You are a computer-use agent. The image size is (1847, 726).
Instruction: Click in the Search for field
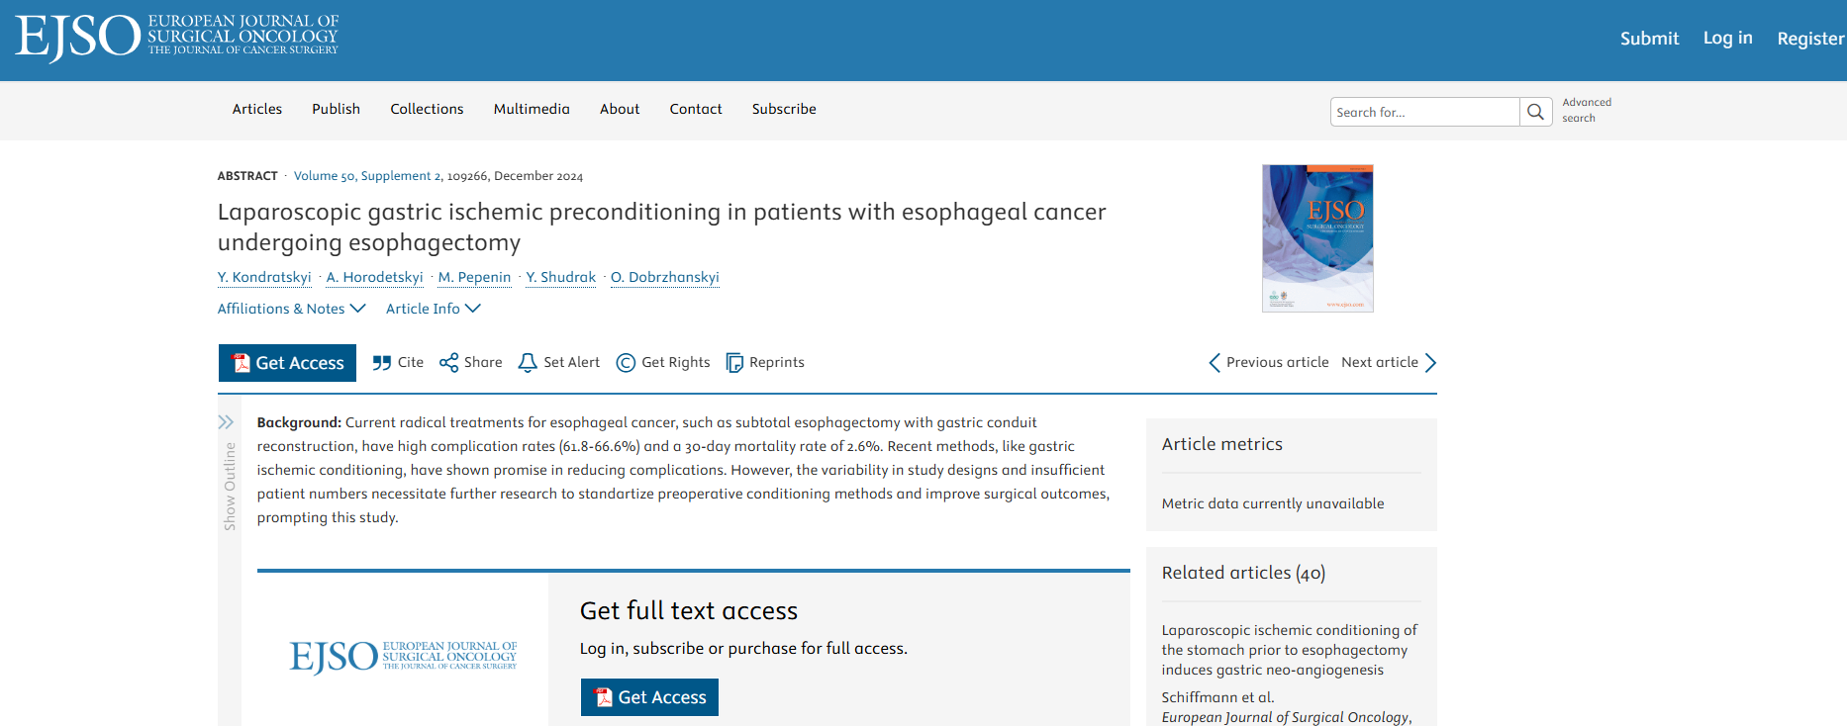coord(1423,112)
